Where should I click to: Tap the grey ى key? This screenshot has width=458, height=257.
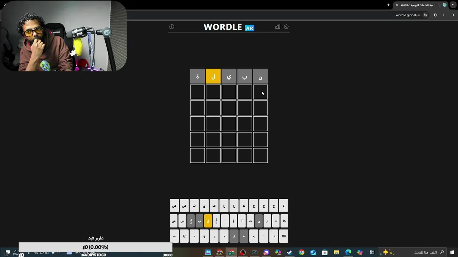pyautogui.click(x=234, y=236)
